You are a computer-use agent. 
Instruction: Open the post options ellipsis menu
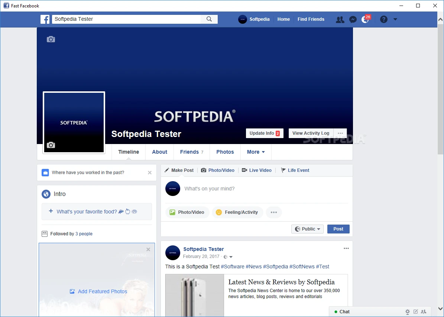click(x=346, y=249)
